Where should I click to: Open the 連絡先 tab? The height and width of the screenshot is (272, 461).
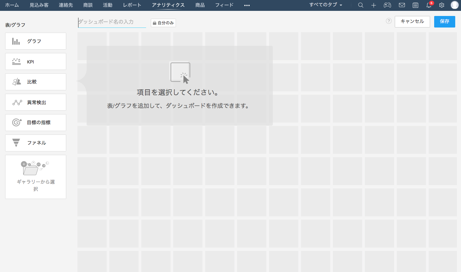(66, 5)
